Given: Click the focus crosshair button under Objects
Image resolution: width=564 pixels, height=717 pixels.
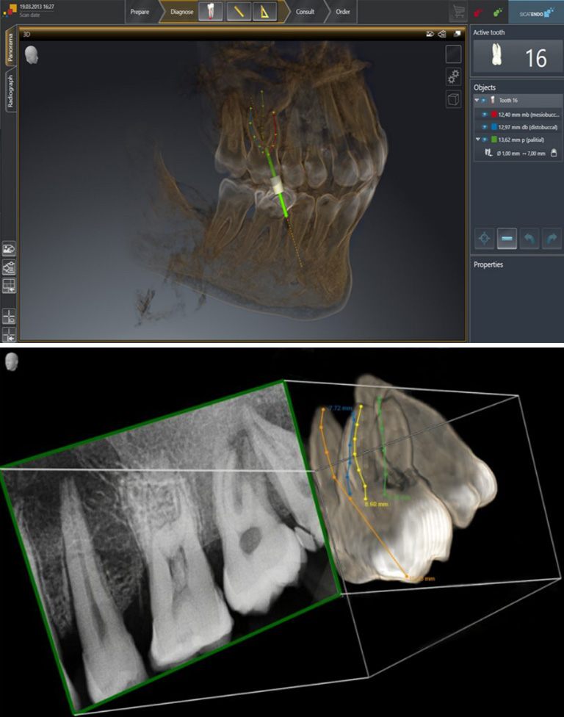Looking at the screenshot, I should (484, 238).
